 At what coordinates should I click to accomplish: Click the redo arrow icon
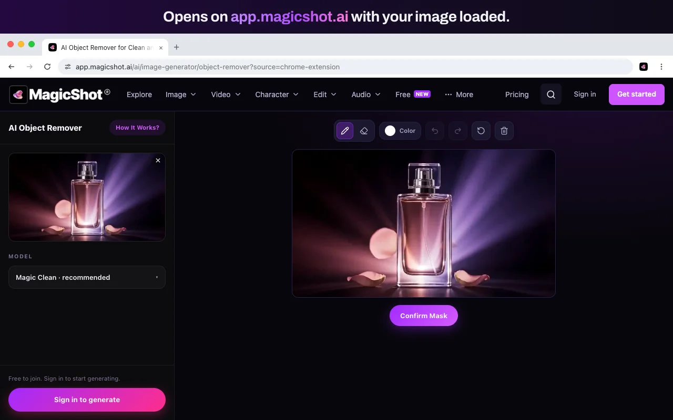pos(458,131)
